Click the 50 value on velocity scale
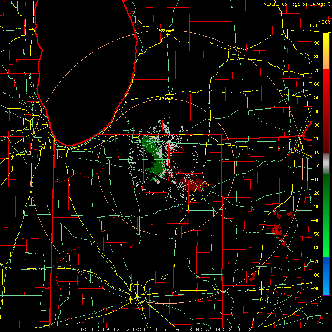The width and height of the screenshot is (332, 332). [x=317, y=97]
